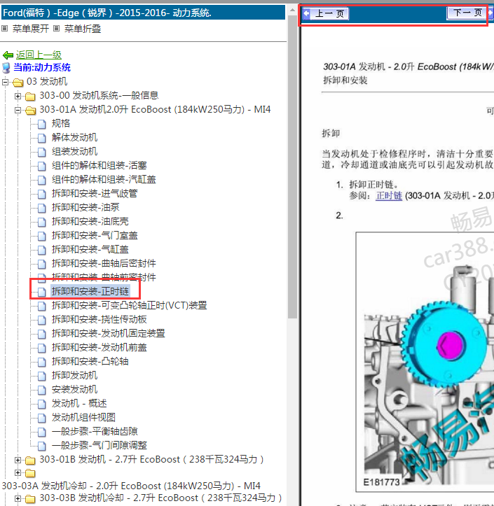
Task: Click 菜单折叠 to collapse all menus
Action: click(x=83, y=29)
